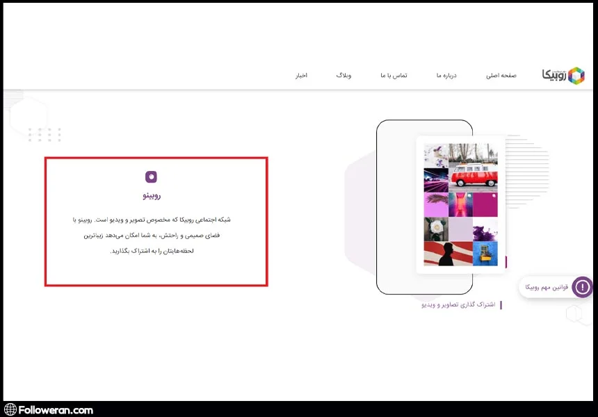The width and height of the screenshot is (598, 417).
Task: Click the purple feather photo thumbnail
Action: click(436, 204)
